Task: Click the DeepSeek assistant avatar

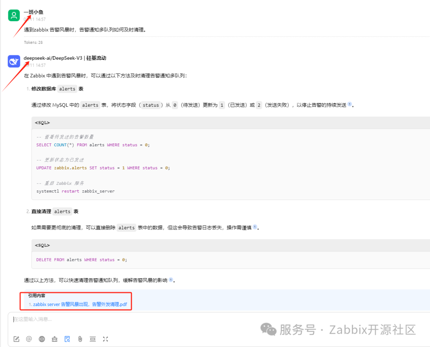Action: (x=14, y=61)
